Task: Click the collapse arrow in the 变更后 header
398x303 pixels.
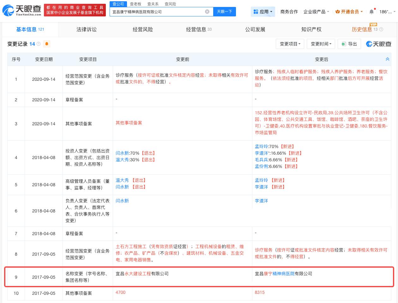Action: (x=388, y=59)
